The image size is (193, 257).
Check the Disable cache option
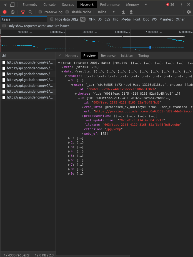click(67, 12)
